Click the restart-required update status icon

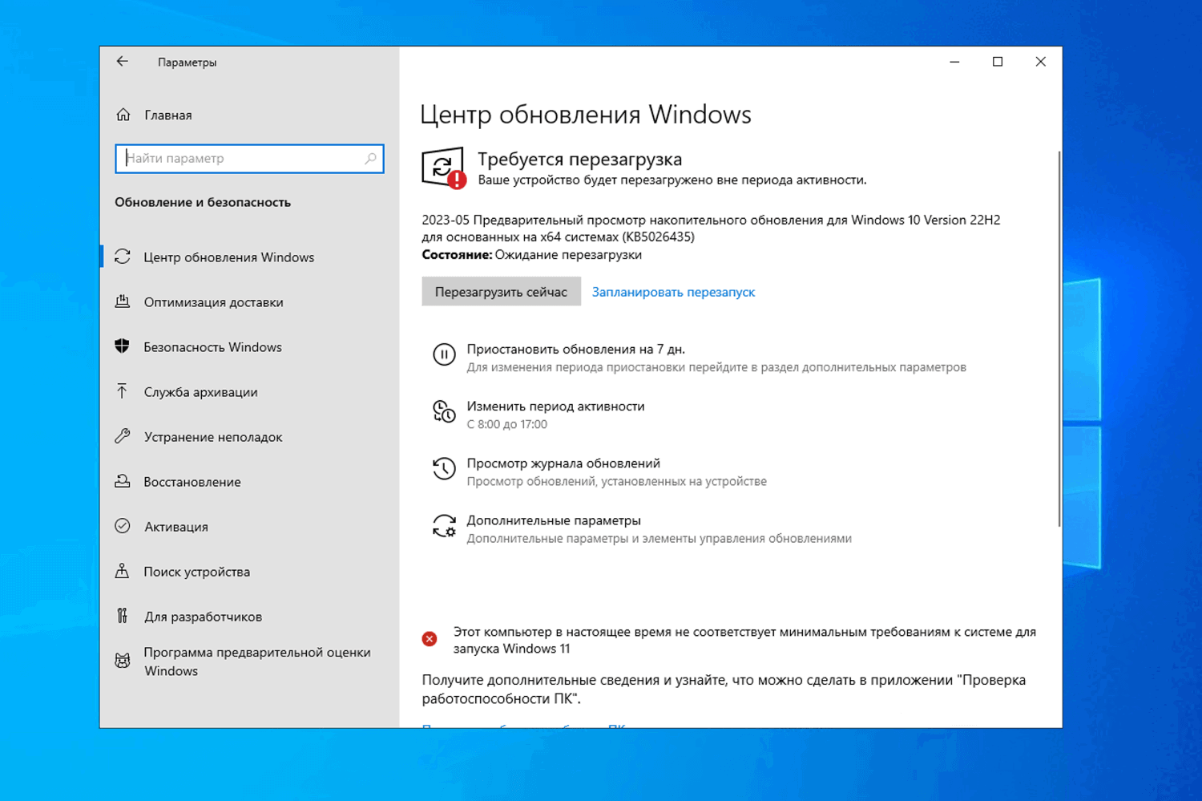444,168
